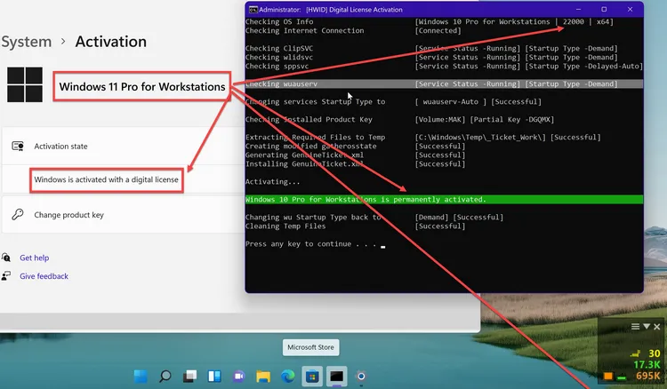Click 'Checking OS Info' console line
This screenshot has width=667, height=389.
coord(279,21)
